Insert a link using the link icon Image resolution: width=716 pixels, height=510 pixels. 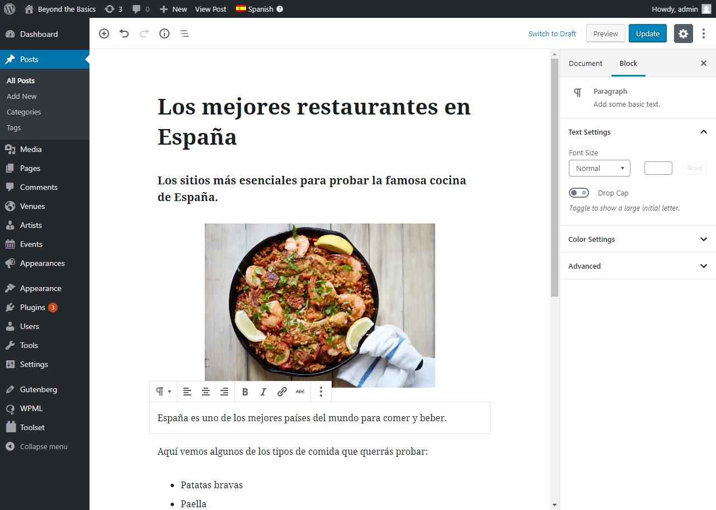(x=282, y=392)
